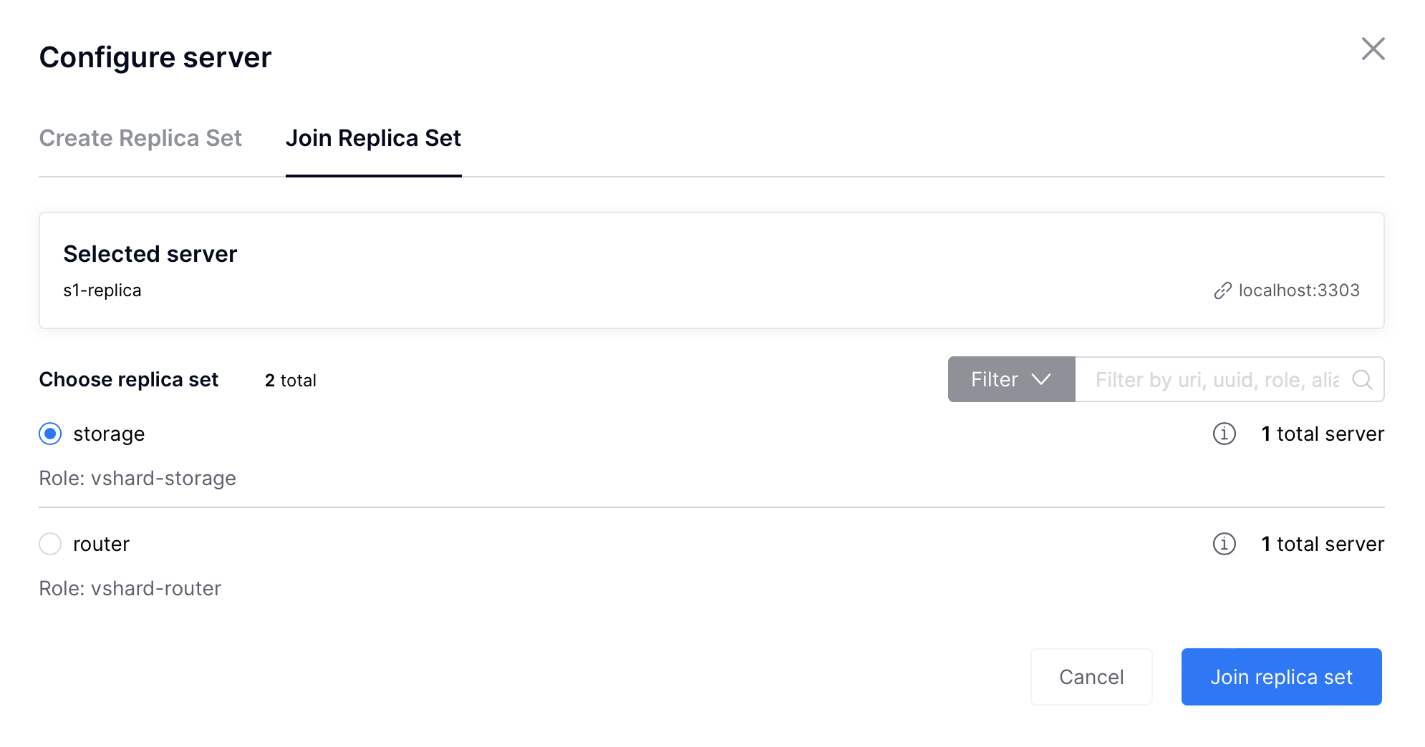The width and height of the screenshot is (1425, 747).
Task: Click info icon for storage replica set
Action: (1224, 434)
